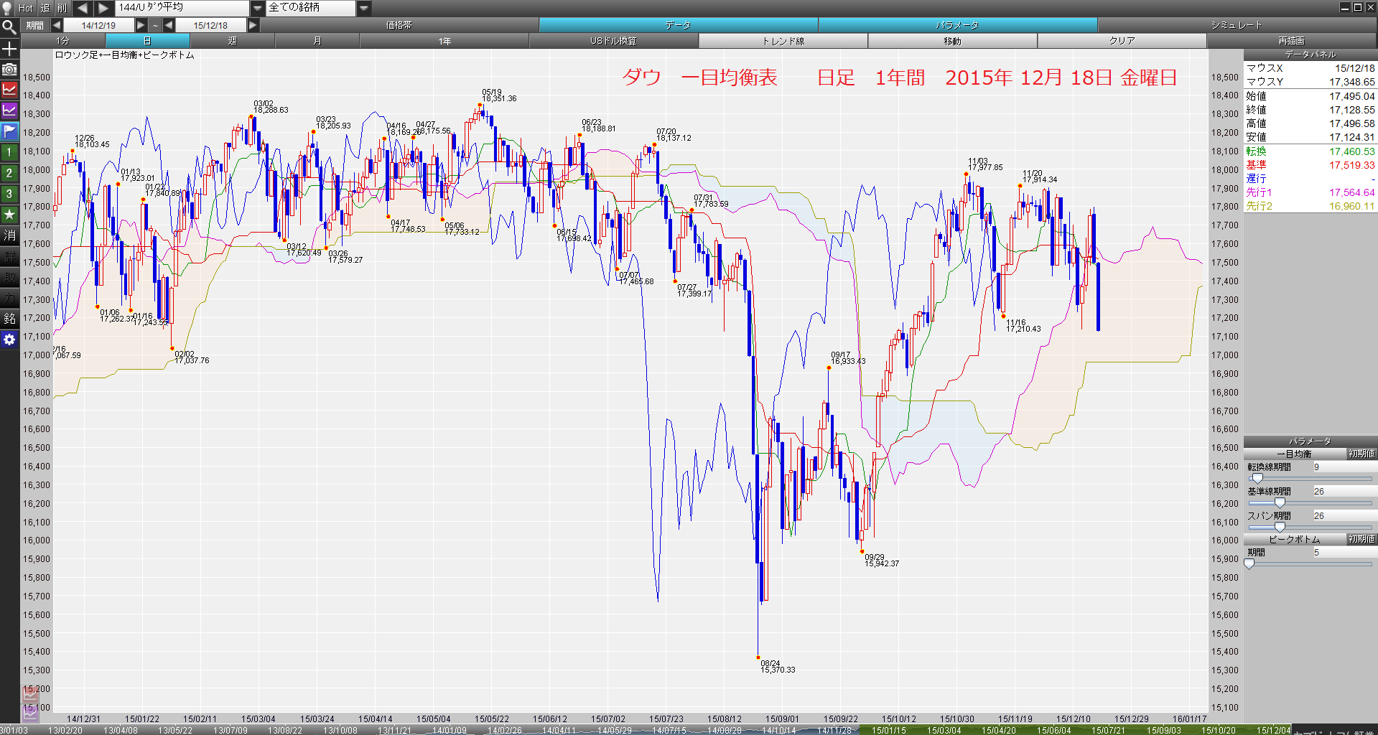1378x735 pixels.
Task: Click the 144/U ダウ平均 symbol field
Action: (182, 8)
